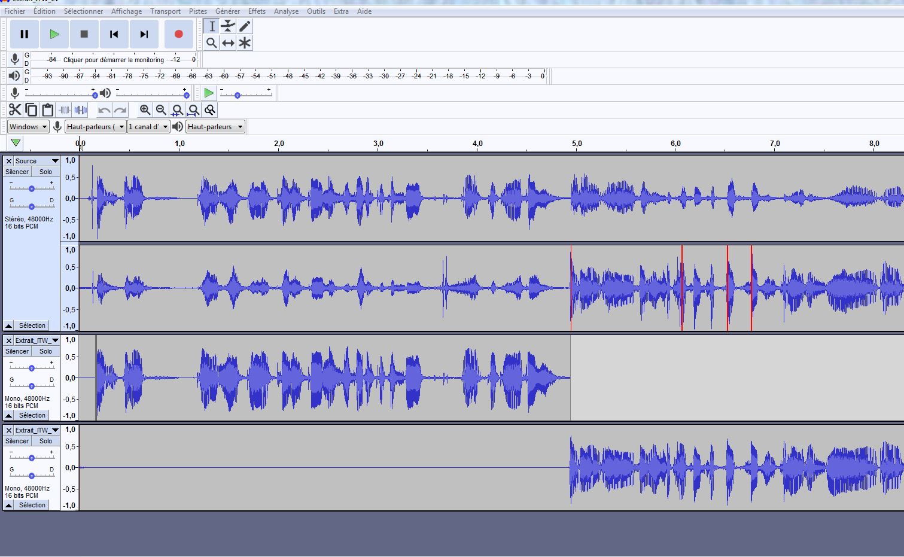Open the Effets menu

click(x=257, y=11)
